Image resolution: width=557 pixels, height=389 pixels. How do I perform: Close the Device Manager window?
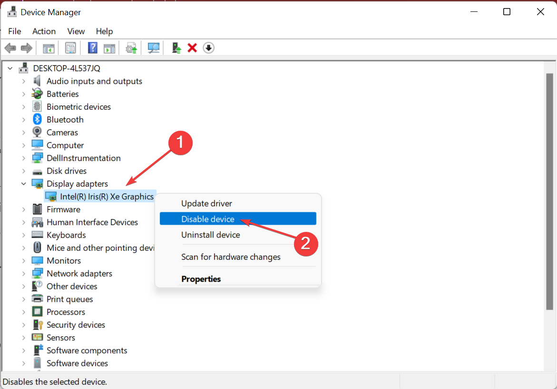coord(540,12)
